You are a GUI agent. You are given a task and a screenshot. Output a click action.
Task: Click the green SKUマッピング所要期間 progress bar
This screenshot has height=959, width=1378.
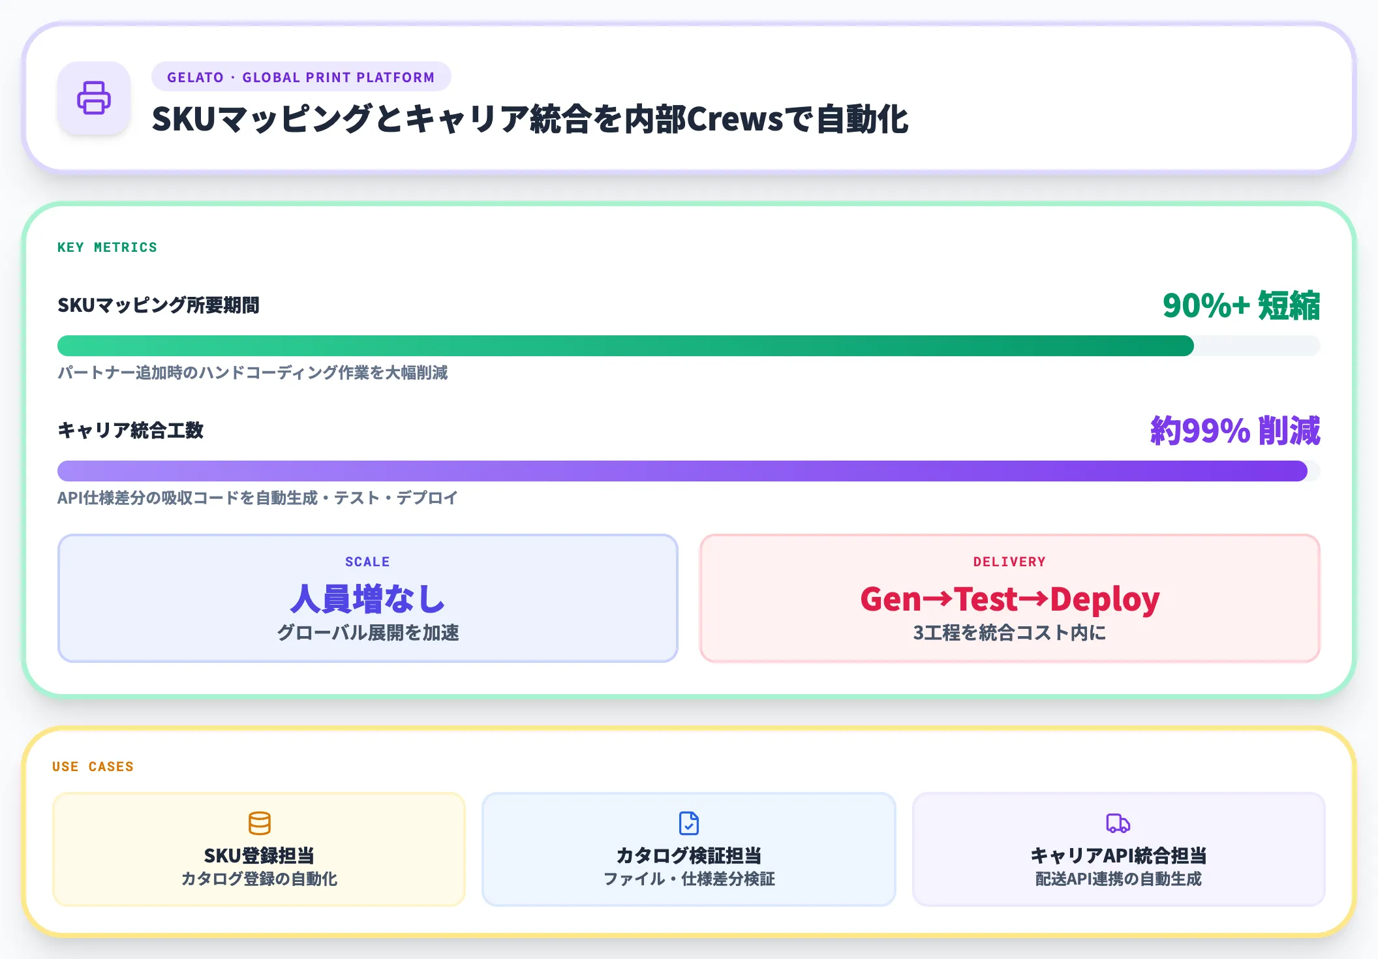688,346
